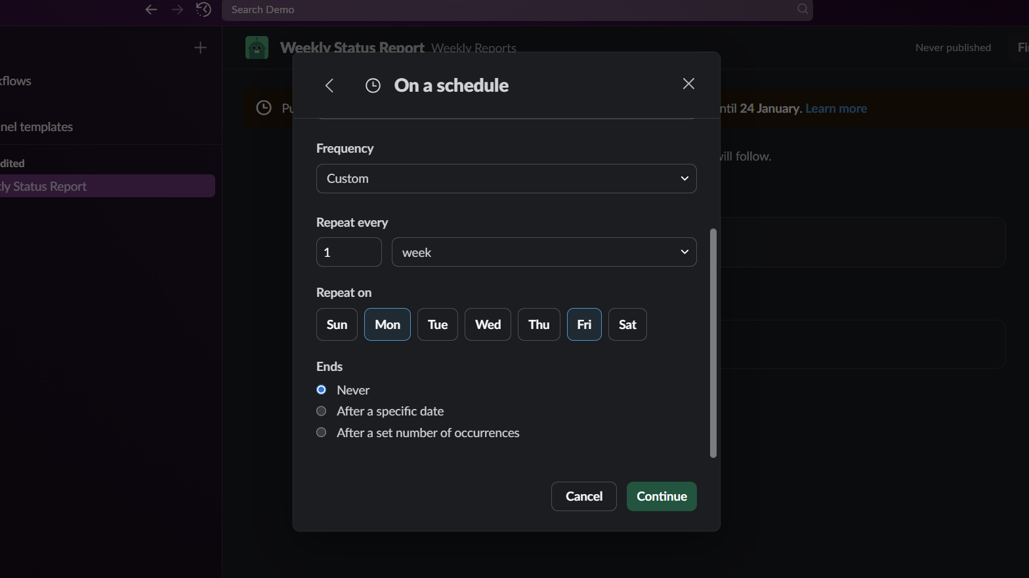Toggle Sun in Repeat on
The image size is (1029, 578).
point(337,324)
